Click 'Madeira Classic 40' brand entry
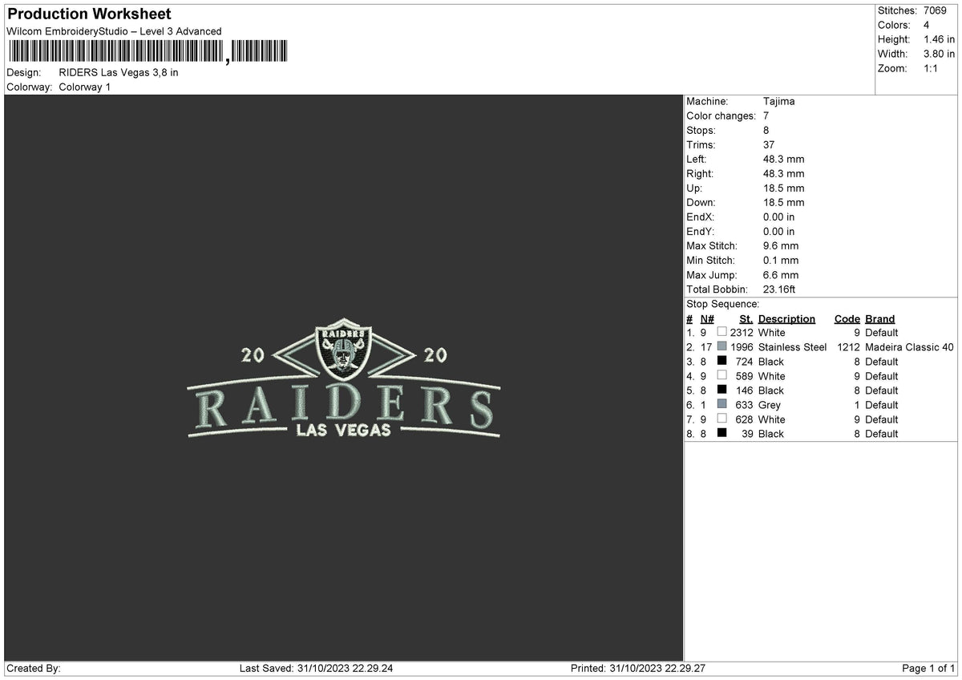 pyautogui.click(x=909, y=347)
